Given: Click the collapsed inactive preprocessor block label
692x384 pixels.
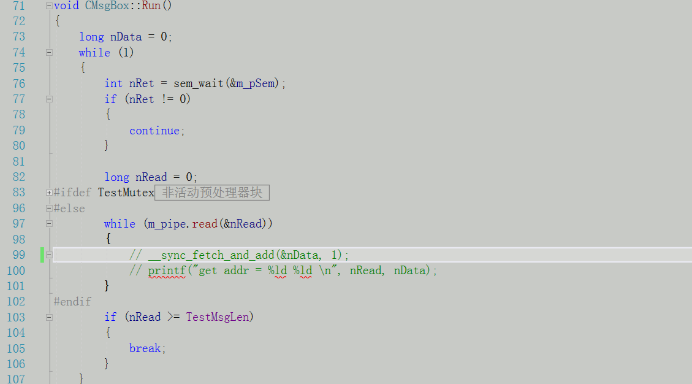Looking at the screenshot, I should [212, 193].
